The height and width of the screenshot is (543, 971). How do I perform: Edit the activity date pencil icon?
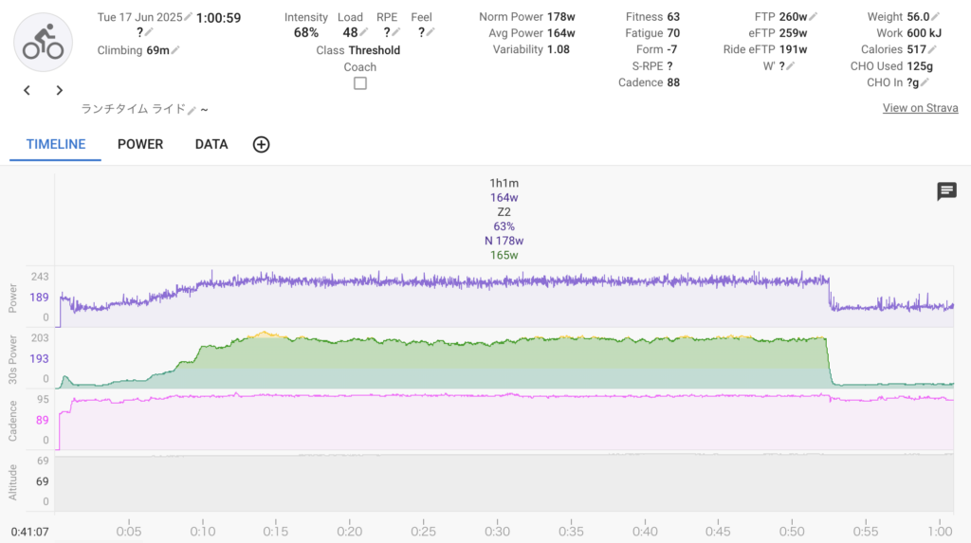click(189, 17)
